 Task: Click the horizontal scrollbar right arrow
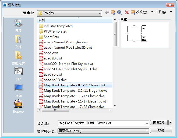pos(110,110)
